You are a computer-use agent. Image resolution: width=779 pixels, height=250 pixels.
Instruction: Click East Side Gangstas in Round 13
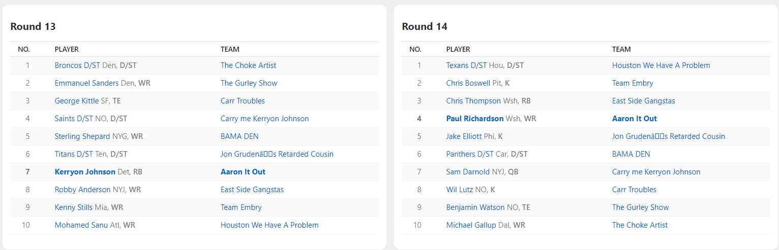252,190
